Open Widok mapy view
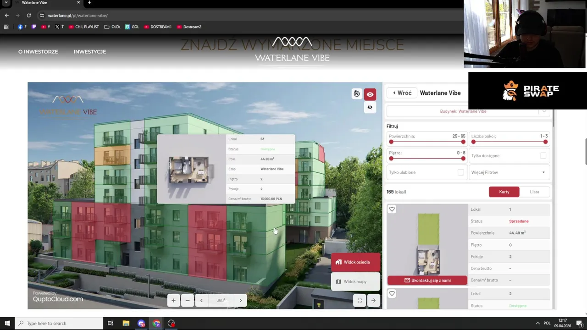This screenshot has width=587, height=330. (356, 281)
